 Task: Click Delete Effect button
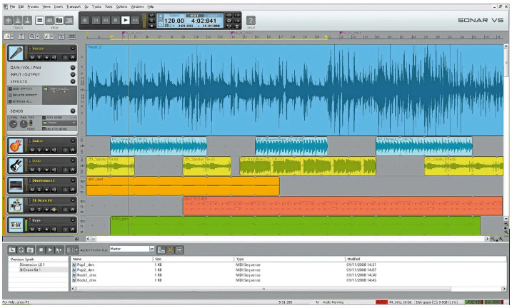point(23,95)
